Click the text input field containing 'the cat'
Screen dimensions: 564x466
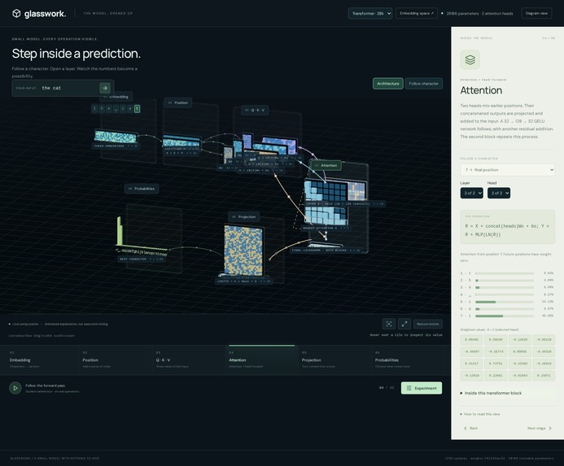coord(68,88)
